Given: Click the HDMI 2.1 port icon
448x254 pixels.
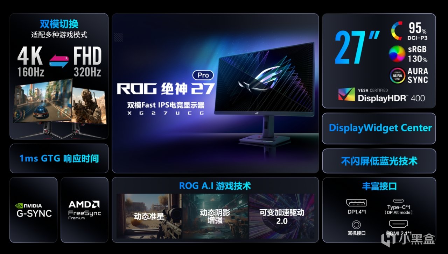Looking at the screenshot, I should tap(398, 225).
